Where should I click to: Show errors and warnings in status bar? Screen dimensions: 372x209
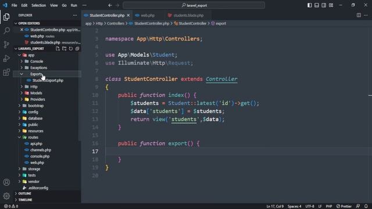11,206
